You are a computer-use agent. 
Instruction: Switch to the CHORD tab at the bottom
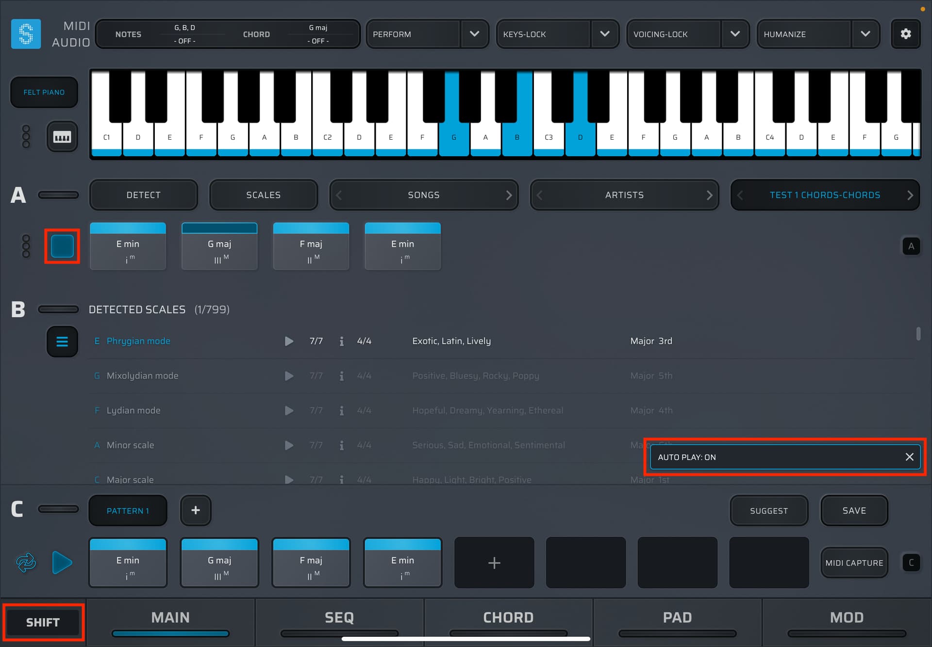(508, 617)
